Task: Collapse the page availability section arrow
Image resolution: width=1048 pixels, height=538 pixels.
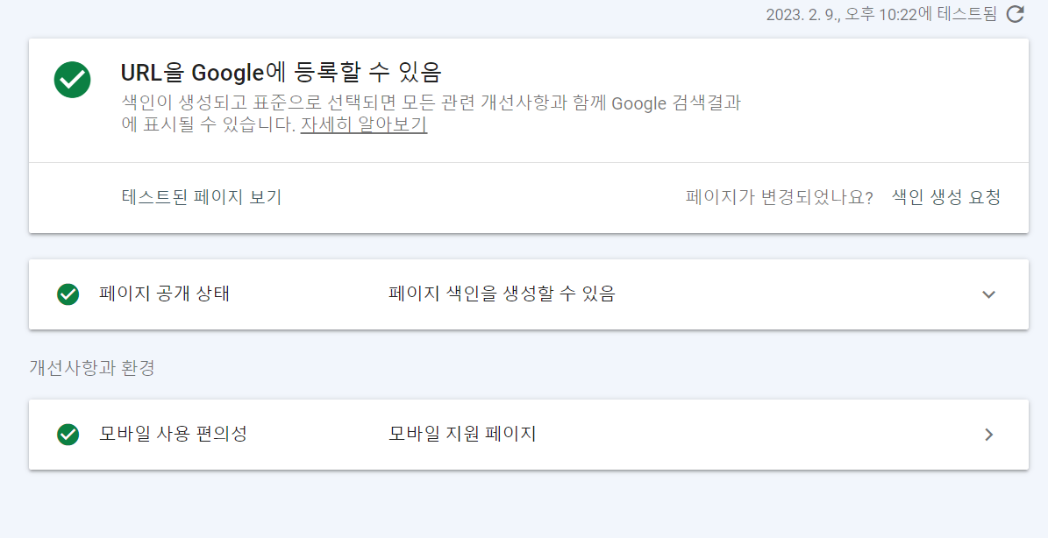Action: pyautogui.click(x=989, y=294)
